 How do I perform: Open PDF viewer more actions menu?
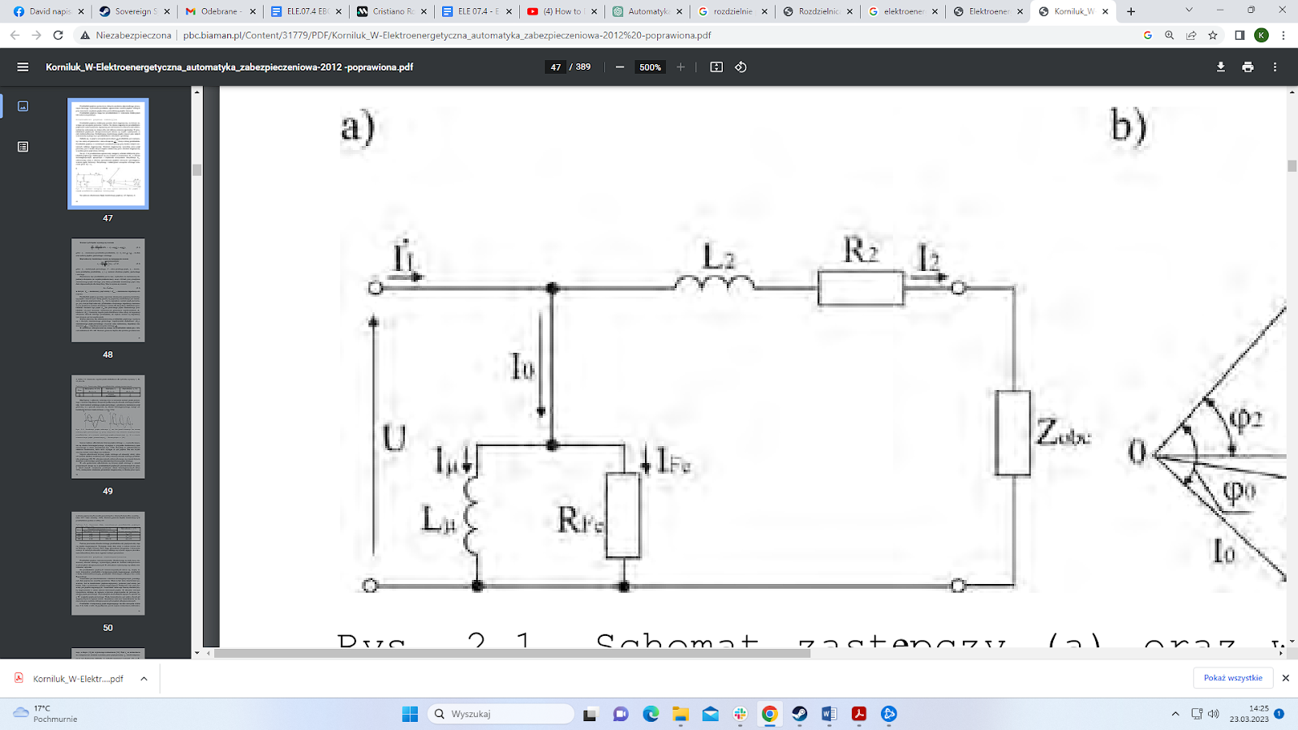(x=1274, y=67)
